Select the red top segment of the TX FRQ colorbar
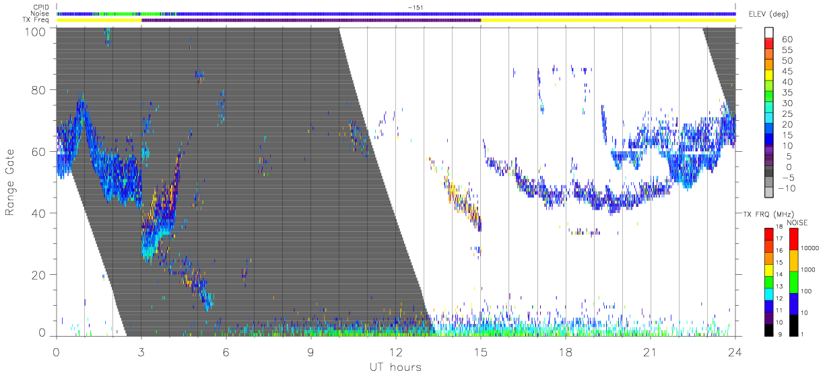 pos(769,235)
